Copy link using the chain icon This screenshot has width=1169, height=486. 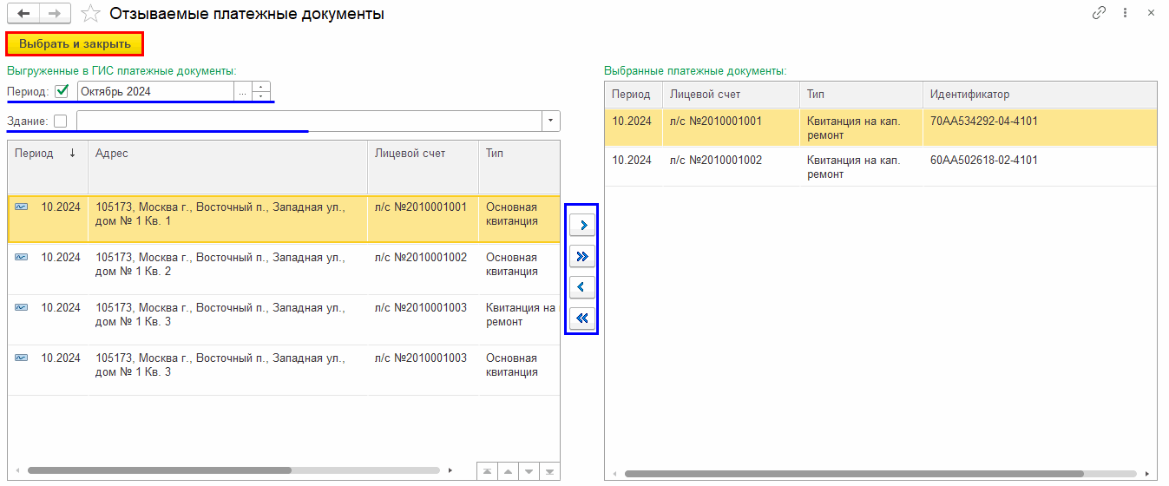[1099, 13]
